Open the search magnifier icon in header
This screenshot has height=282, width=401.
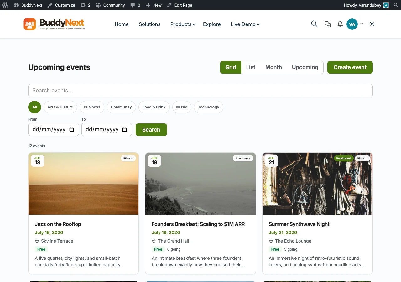(314, 24)
